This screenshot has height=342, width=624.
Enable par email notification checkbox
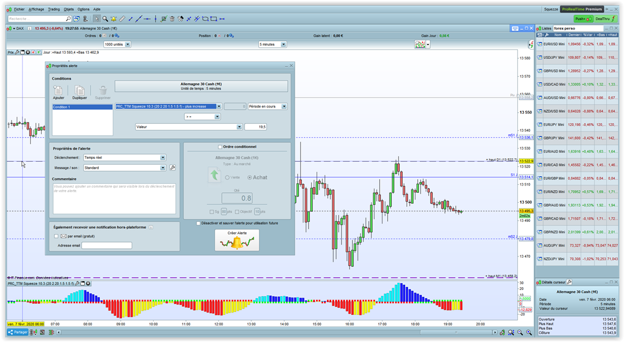pos(56,236)
